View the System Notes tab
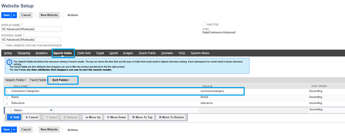 coord(200,53)
